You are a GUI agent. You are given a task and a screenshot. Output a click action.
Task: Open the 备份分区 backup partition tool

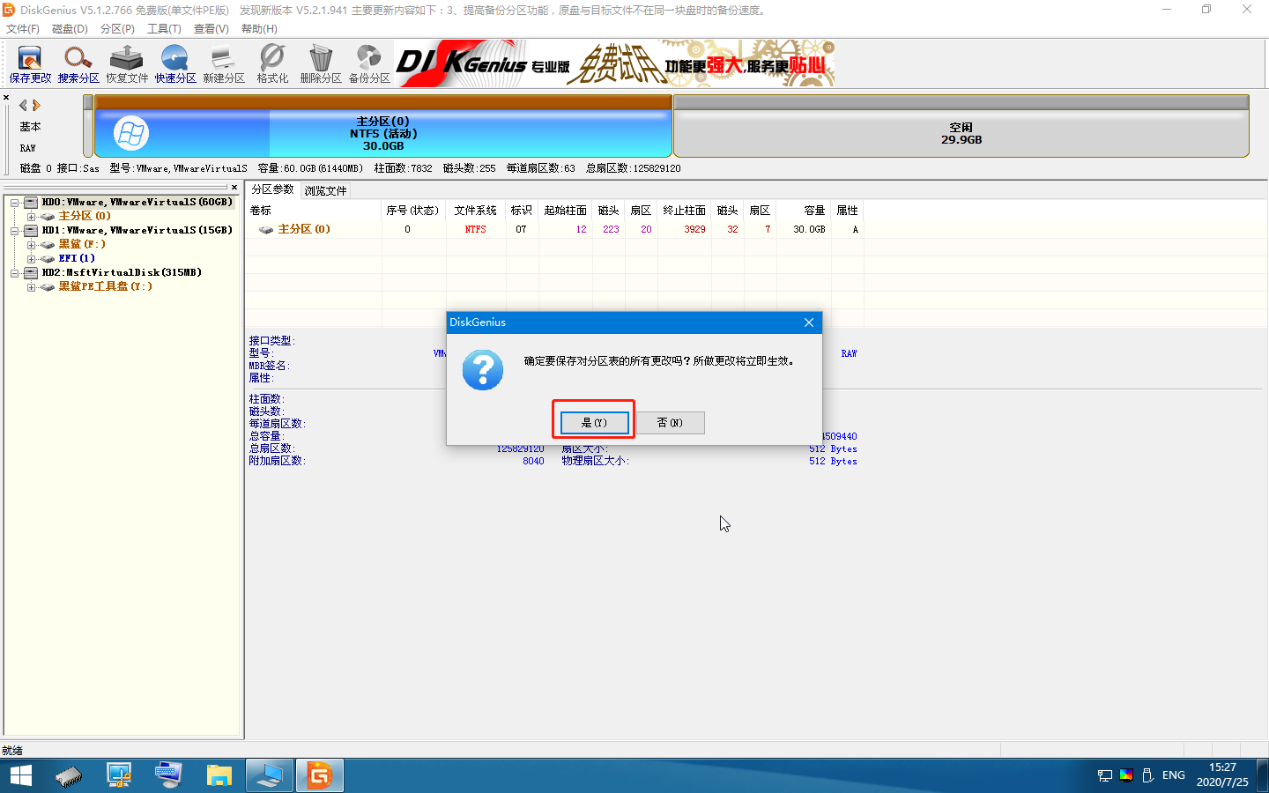pyautogui.click(x=369, y=64)
